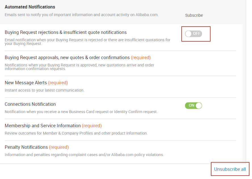Image resolution: width=252 pixels, height=179 pixels.
Task: Click the Connections Notification title
Action: click(x=30, y=104)
